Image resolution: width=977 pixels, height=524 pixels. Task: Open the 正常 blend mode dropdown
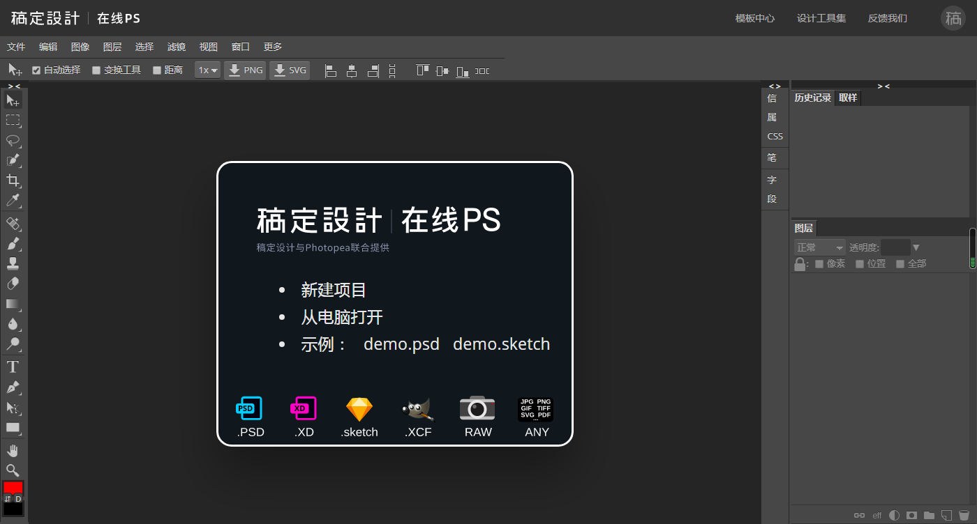(820, 247)
